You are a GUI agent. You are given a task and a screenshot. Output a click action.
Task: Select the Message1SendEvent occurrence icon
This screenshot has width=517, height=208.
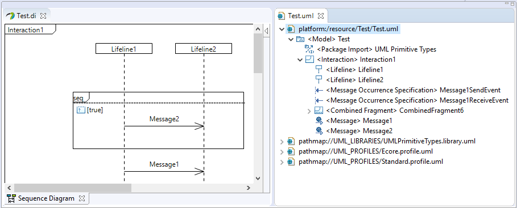tap(319, 90)
